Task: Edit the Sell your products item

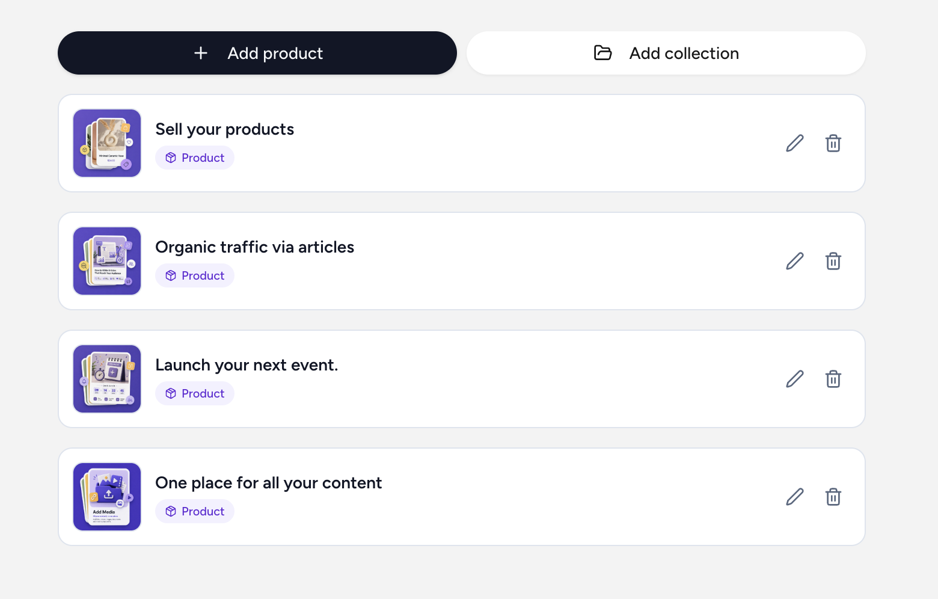Action: (795, 143)
